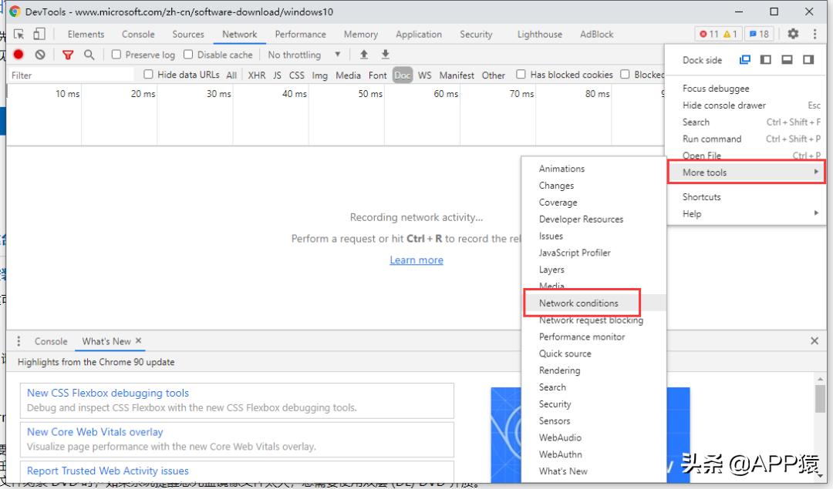Open the network filter funnel icon
The height and width of the screenshot is (489, 833).
coord(68,55)
